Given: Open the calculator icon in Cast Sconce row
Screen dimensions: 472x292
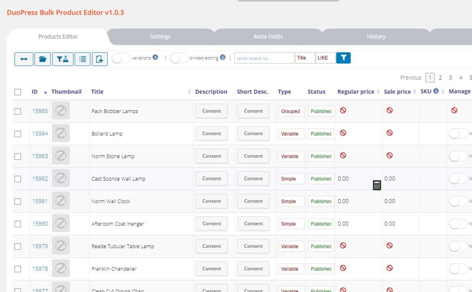Looking at the screenshot, I should tap(377, 185).
